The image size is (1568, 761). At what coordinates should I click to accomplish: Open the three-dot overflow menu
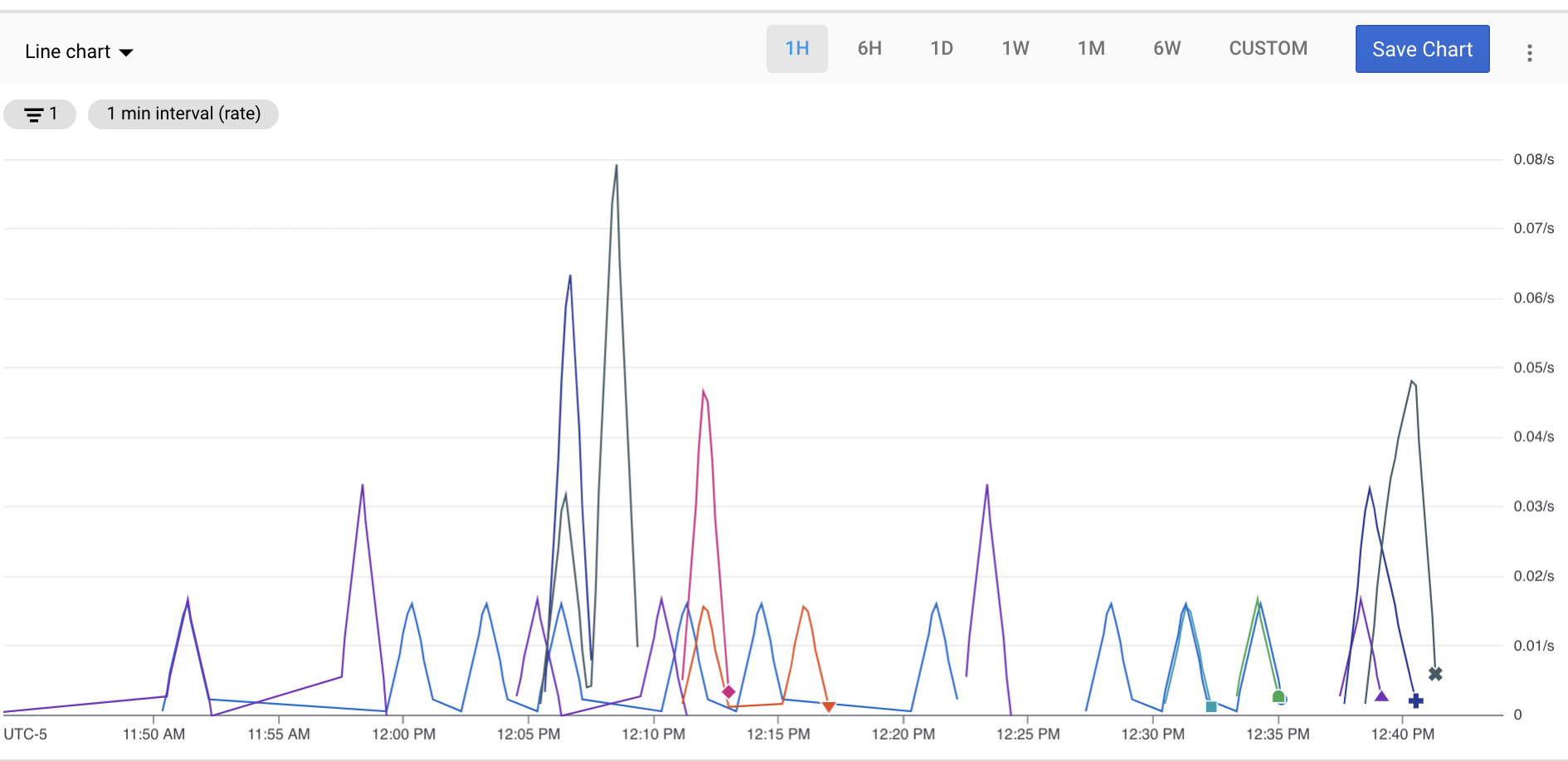tap(1530, 51)
